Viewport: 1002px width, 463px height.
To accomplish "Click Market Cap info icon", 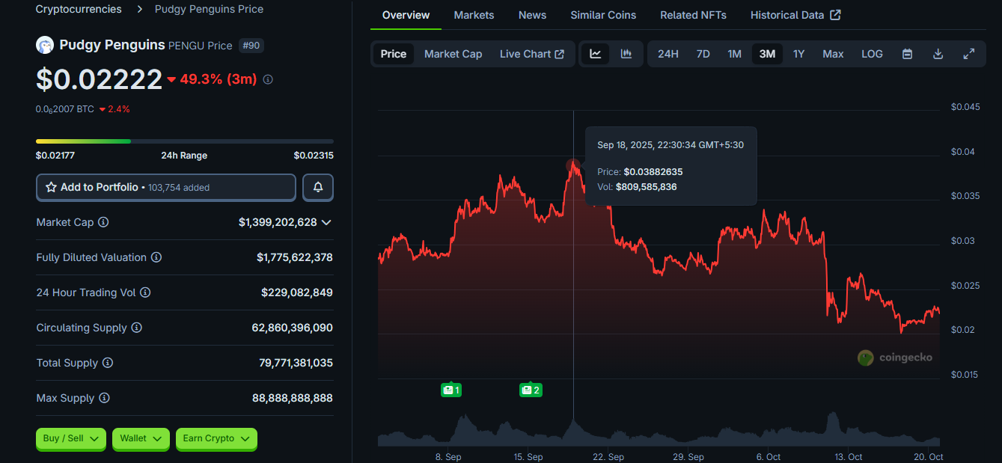I will [103, 222].
